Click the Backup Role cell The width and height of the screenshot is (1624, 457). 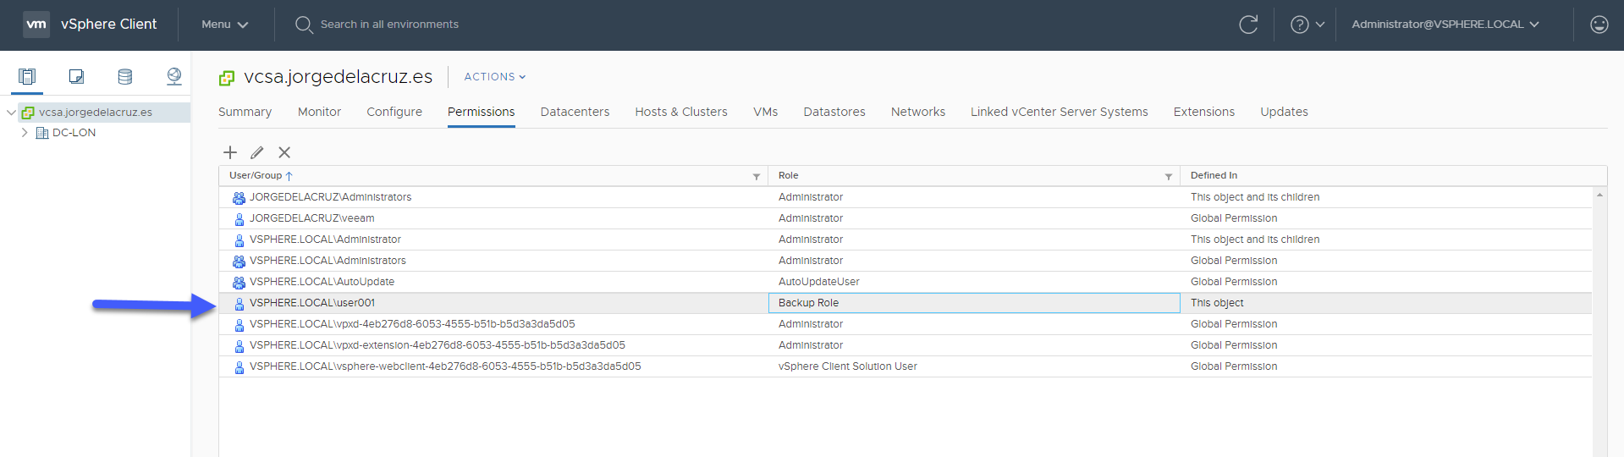(974, 303)
